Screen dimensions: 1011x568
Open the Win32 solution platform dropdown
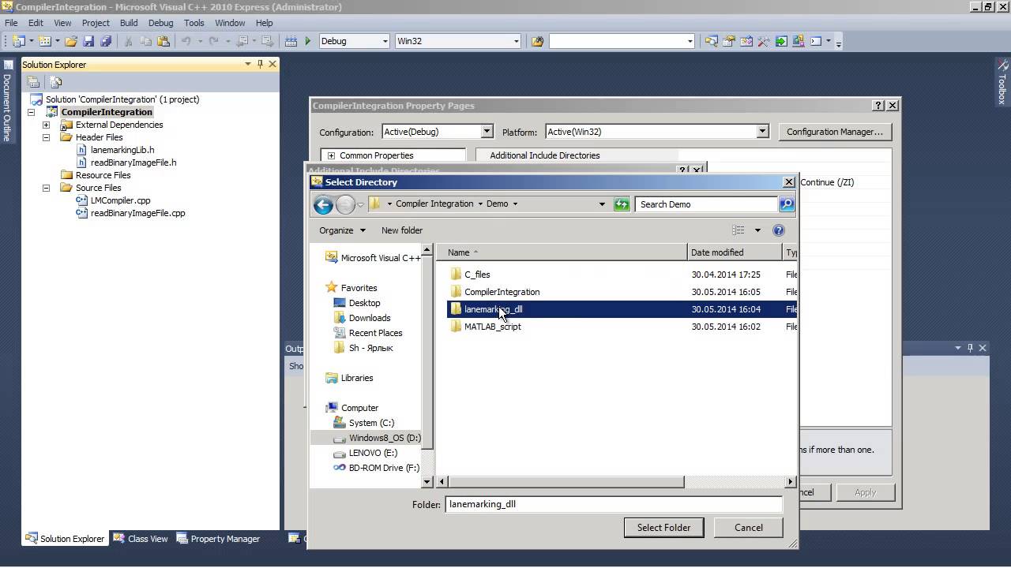pyautogui.click(x=517, y=41)
